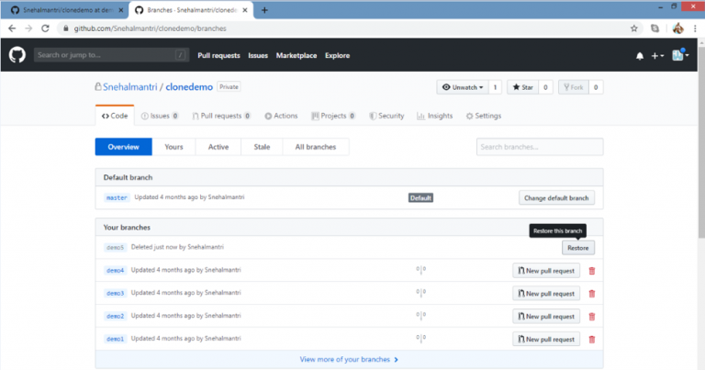
Task: Open a new browser tab
Action: click(x=264, y=9)
